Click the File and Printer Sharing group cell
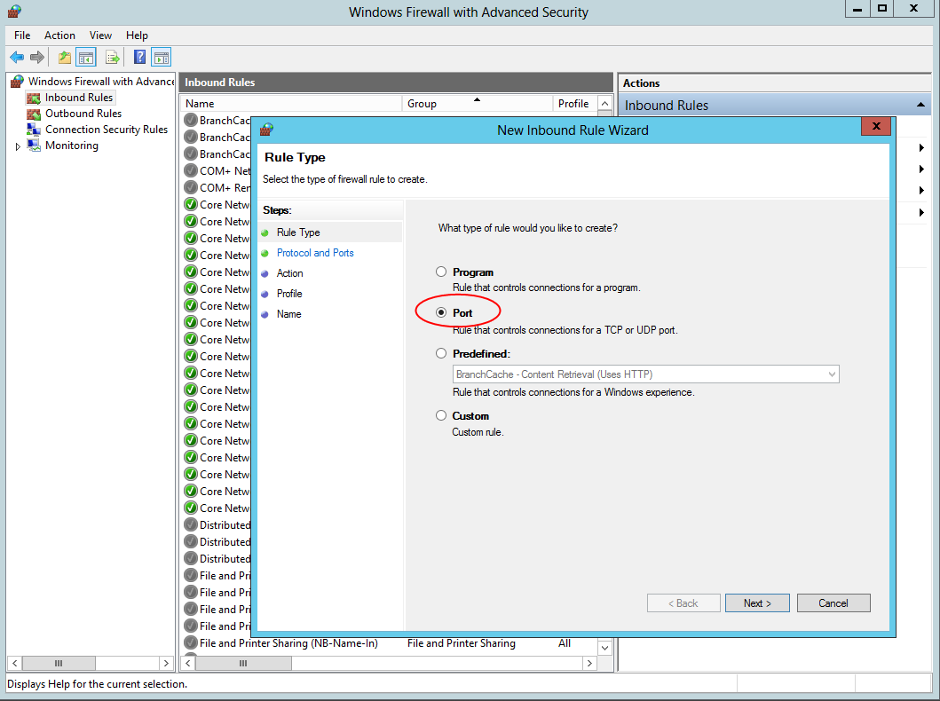This screenshot has width=940, height=701. (x=461, y=643)
